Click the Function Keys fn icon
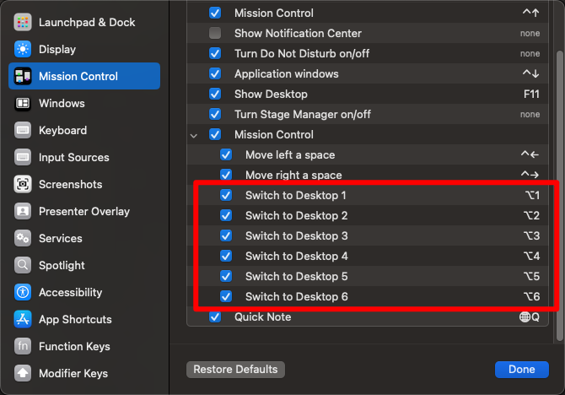The height and width of the screenshot is (395, 565). pos(23,346)
